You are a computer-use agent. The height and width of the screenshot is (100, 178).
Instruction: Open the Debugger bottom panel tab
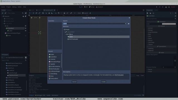[x=40, y=95]
